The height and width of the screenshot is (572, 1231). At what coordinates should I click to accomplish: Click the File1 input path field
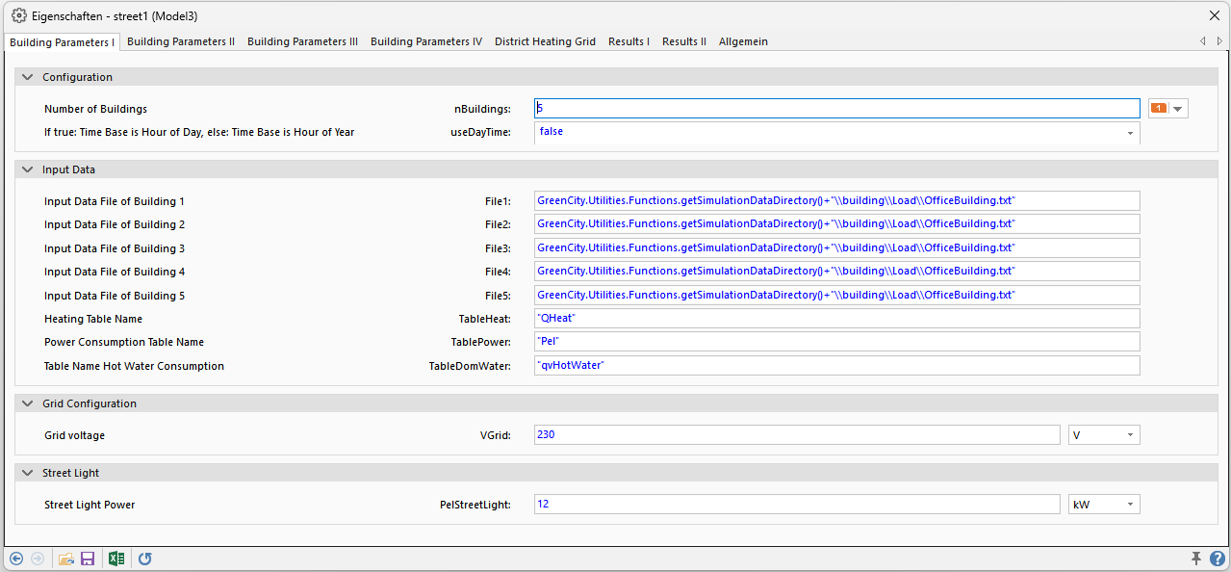[837, 200]
